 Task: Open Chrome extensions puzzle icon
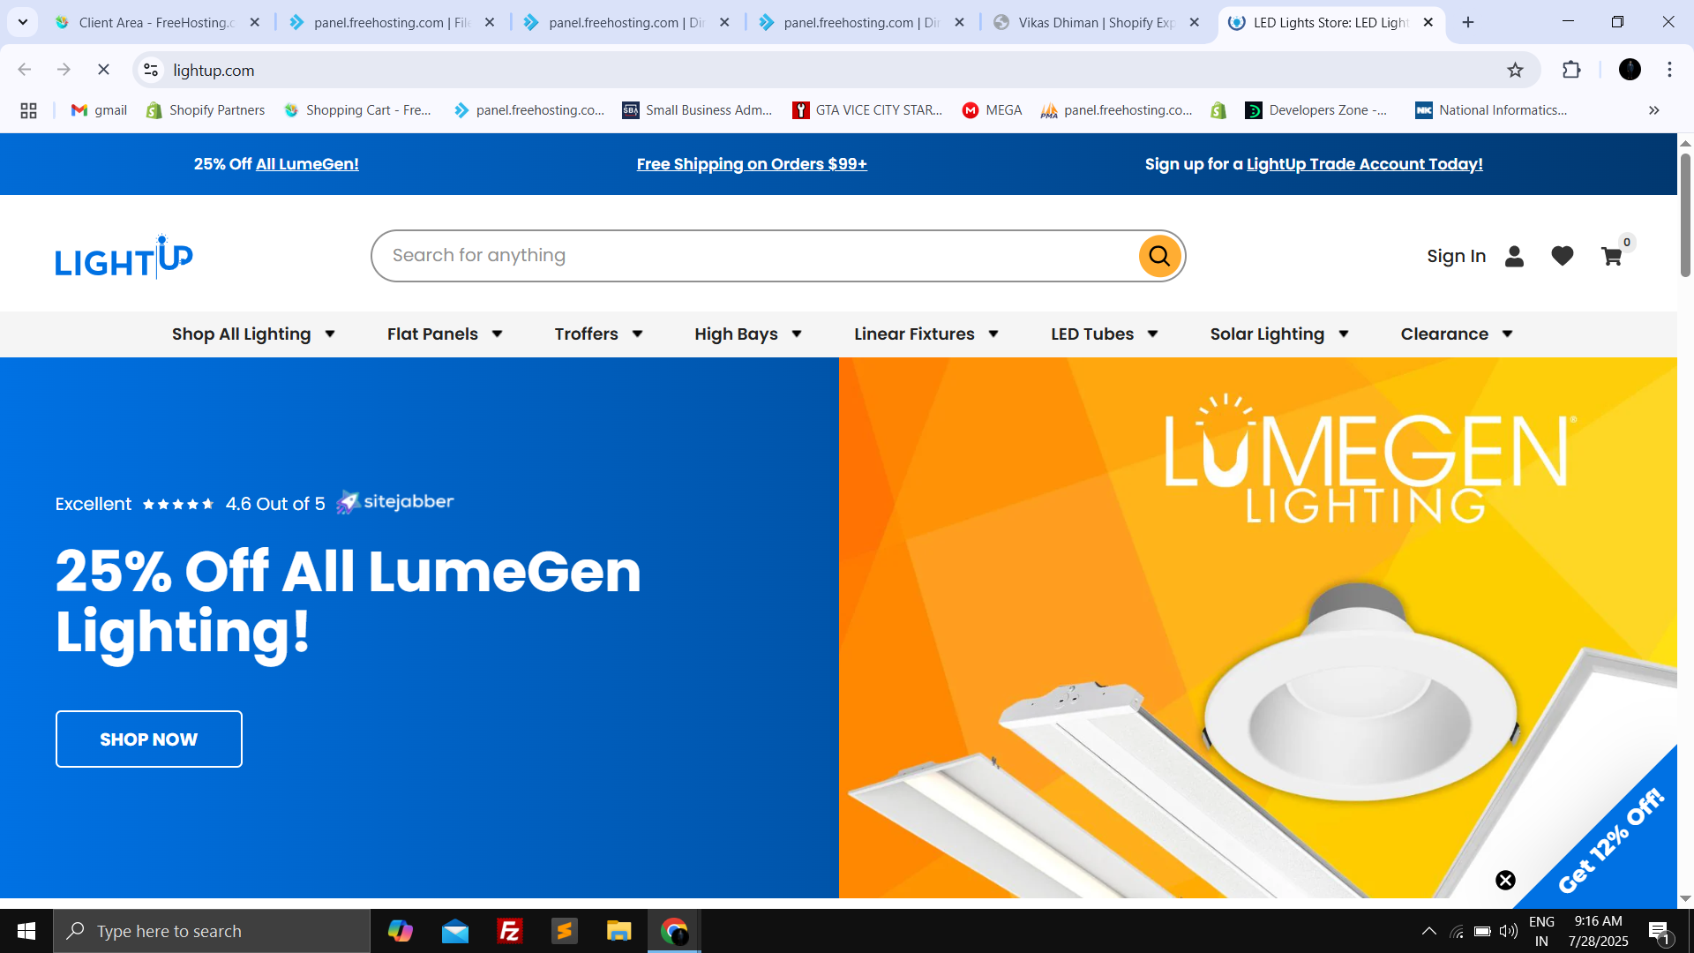tap(1571, 70)
